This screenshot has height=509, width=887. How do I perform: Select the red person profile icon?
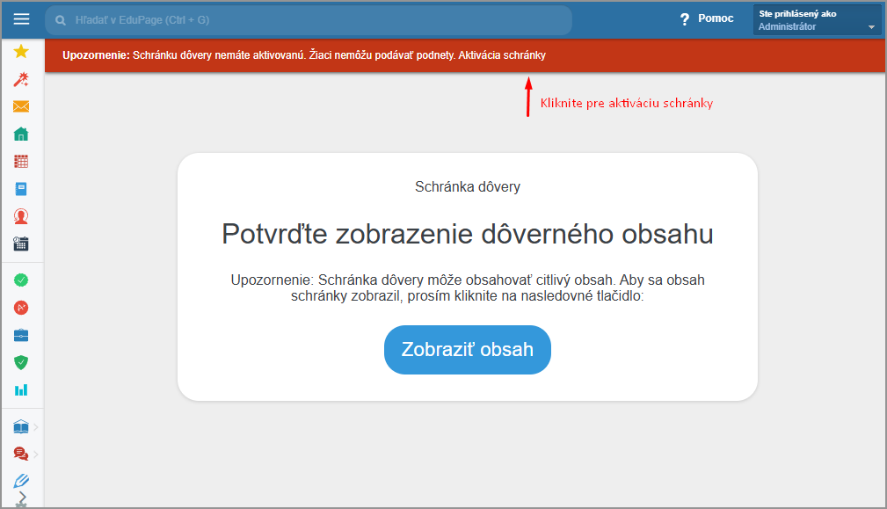[21, 216]
